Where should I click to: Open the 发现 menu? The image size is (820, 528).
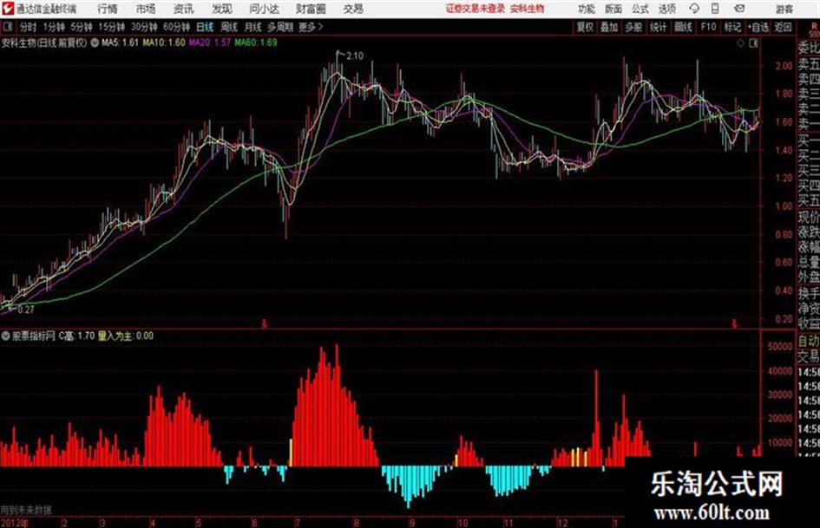click(x=222, y=9)
